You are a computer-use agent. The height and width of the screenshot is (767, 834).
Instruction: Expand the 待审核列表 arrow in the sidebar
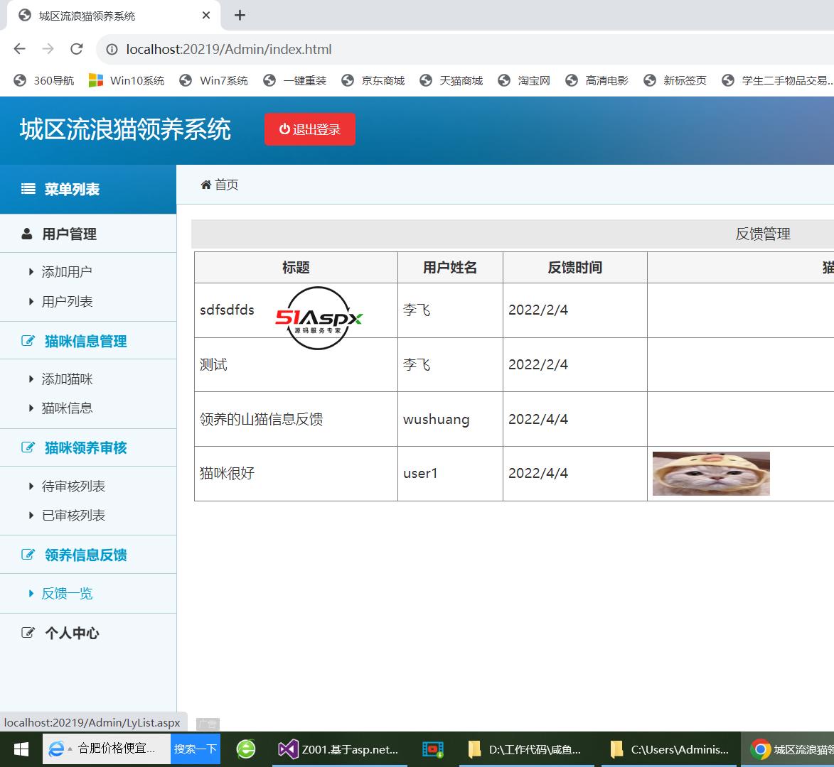pos(30,486)
